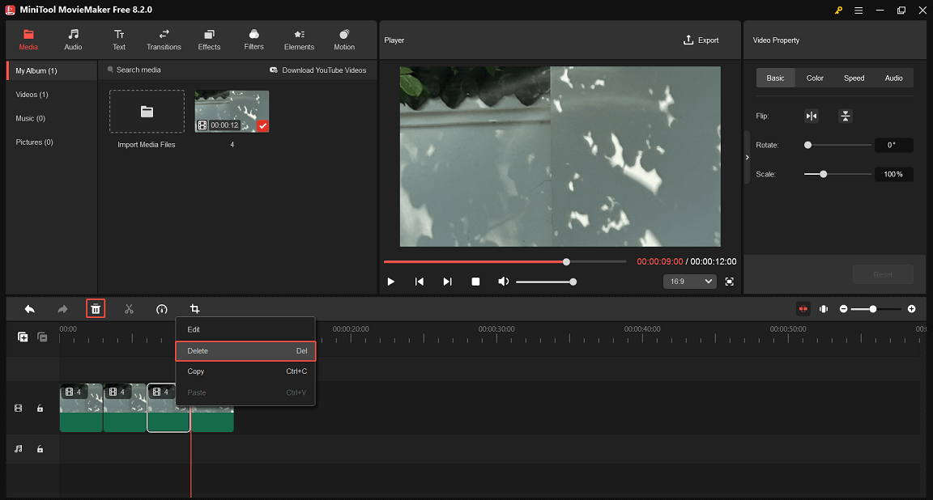Click the Rotate value field 0°
This screenshot has height=500, width=933.
point(893,145)
